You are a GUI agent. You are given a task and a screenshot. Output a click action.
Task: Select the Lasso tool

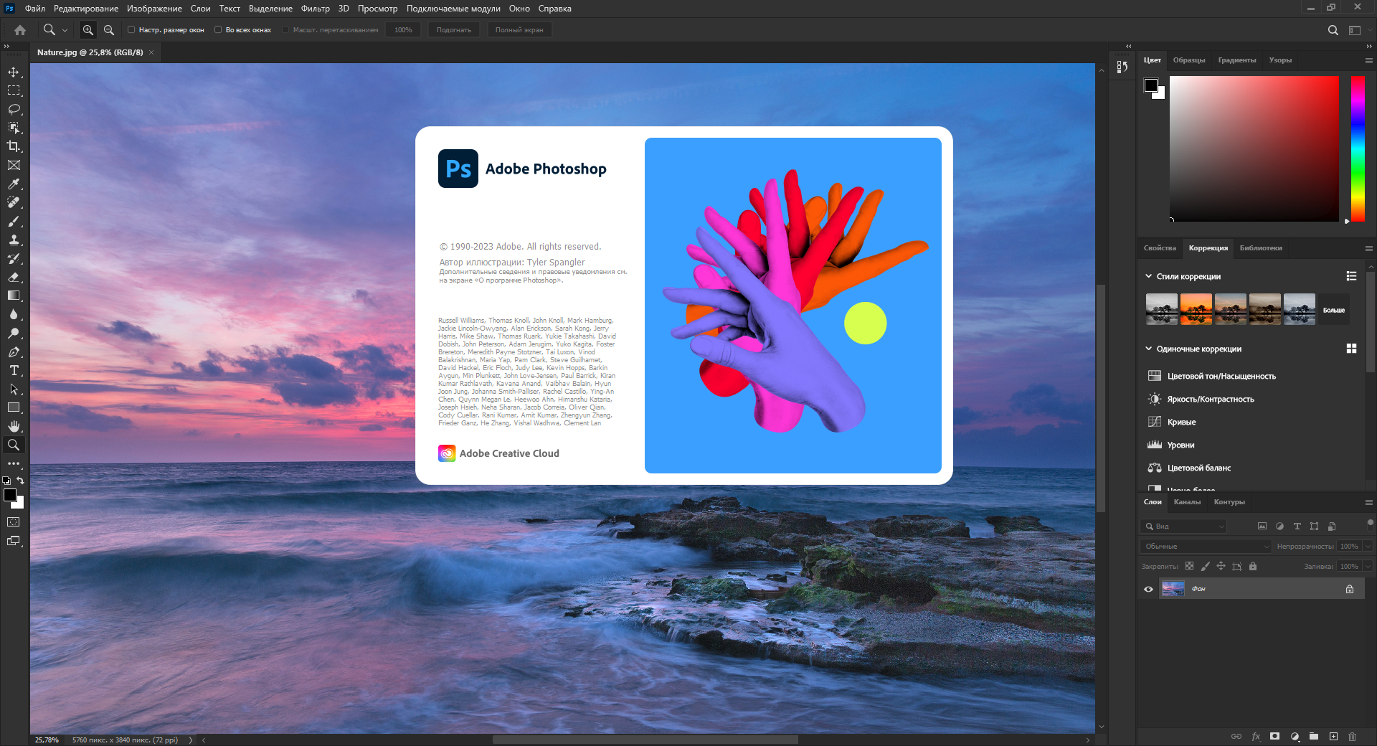click(x=14, y=110)
